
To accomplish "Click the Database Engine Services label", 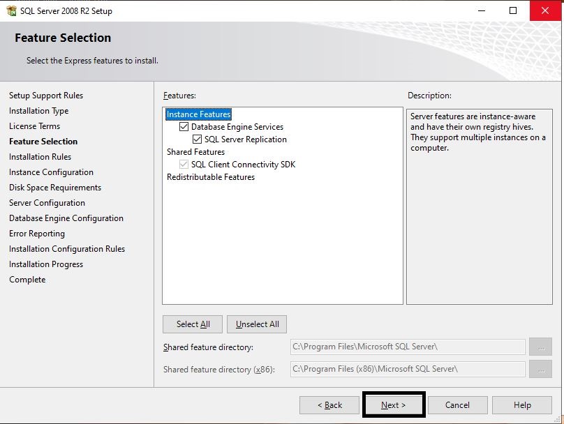I will coord(237,127).
